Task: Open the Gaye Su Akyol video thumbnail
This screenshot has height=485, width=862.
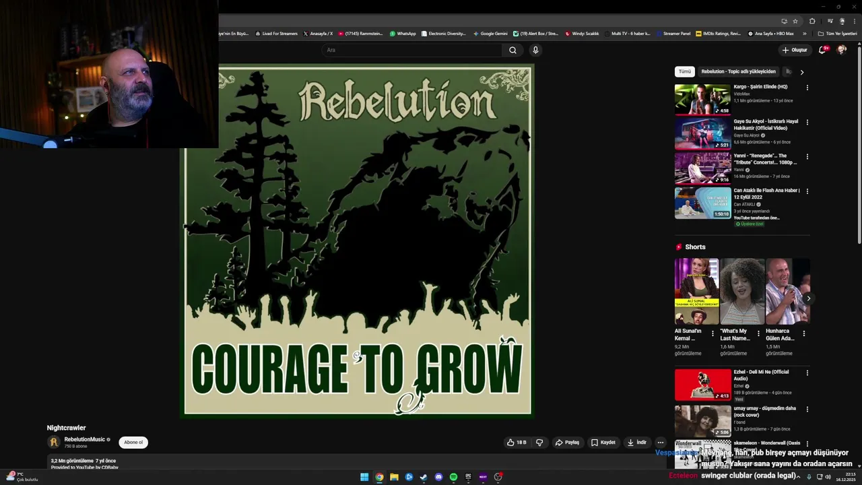Action: (702, 133)
